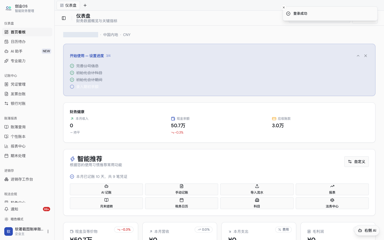Select 专业能力 in sidebar
The height and width of the screenshot is (240, 384).
click(x=27, y=61)
